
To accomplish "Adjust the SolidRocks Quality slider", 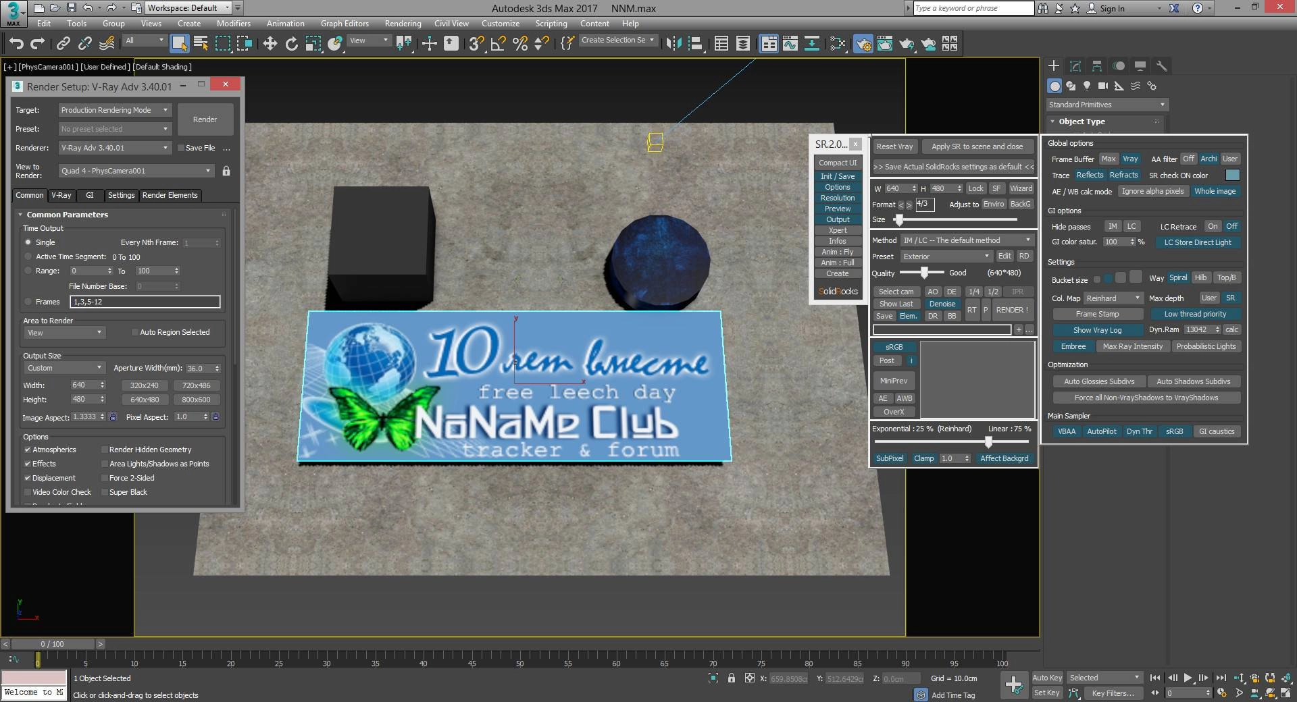I will (x=923, y=273).
